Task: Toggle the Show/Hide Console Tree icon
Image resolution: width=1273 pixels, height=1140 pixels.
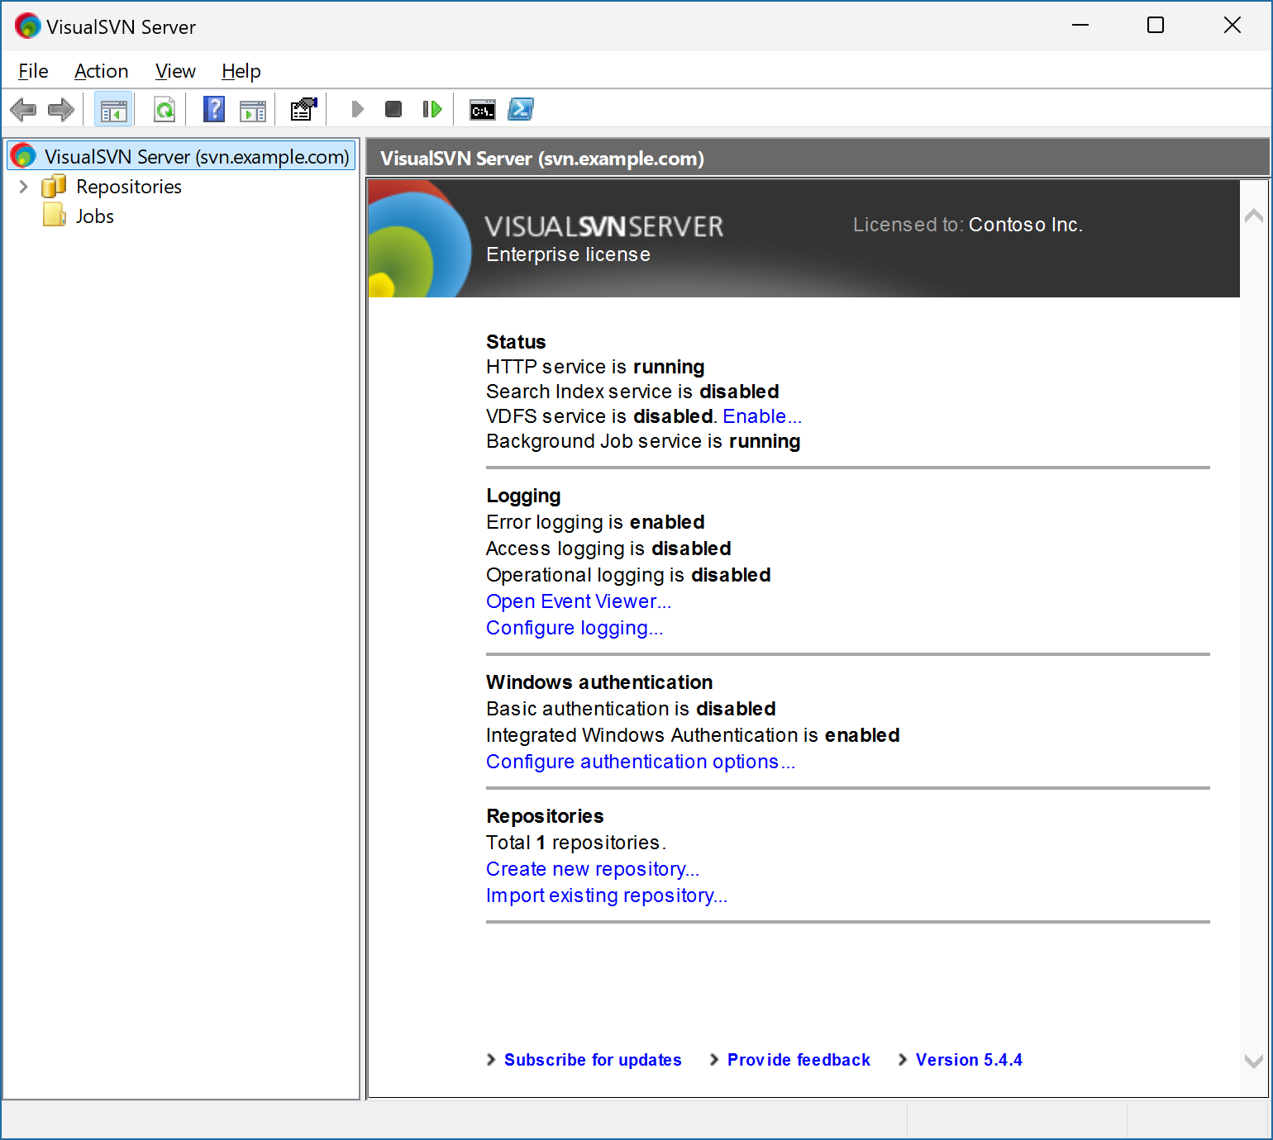Action: pyautogui.click(x=113, y=109)
